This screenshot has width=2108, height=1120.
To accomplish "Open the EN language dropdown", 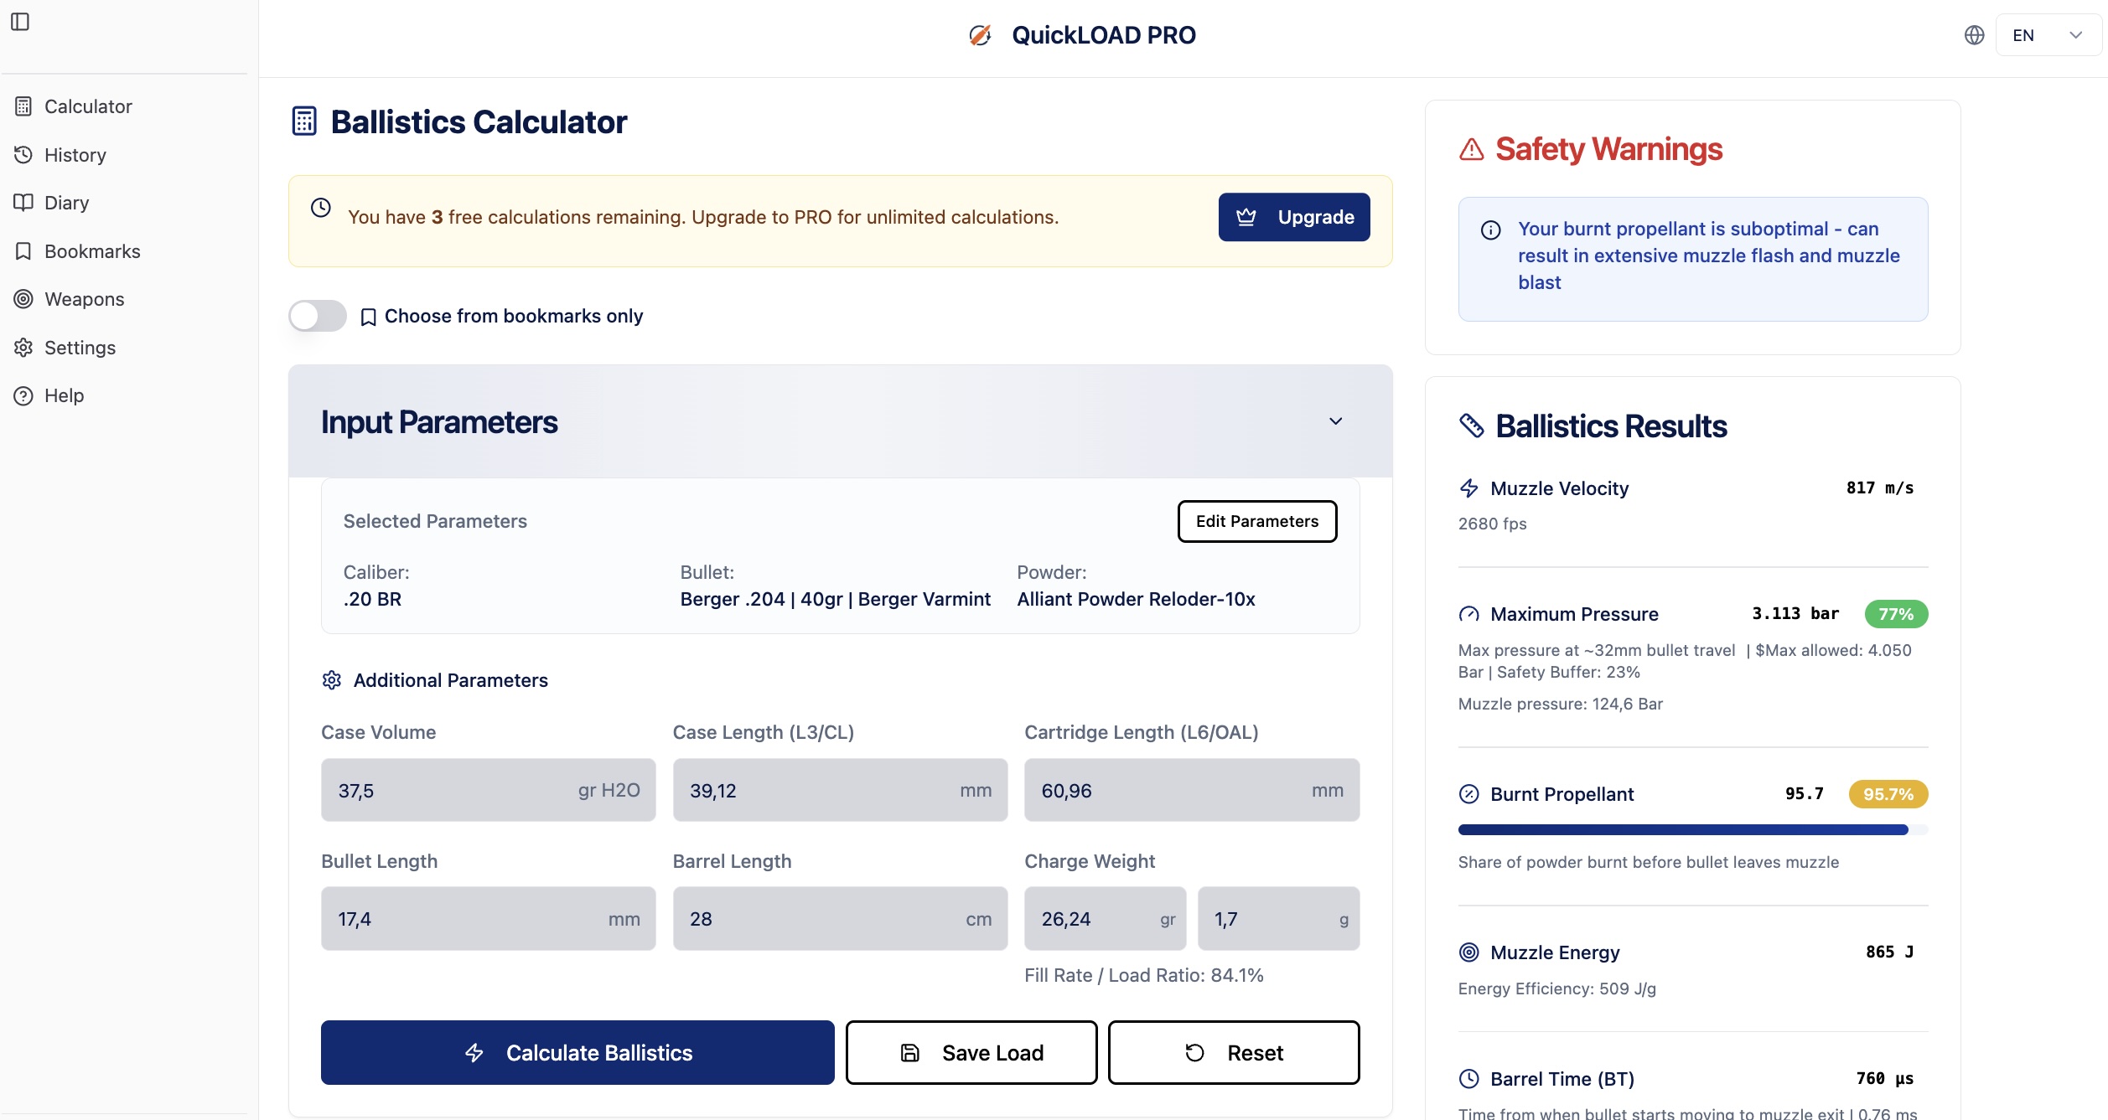I will [2048, 35].
